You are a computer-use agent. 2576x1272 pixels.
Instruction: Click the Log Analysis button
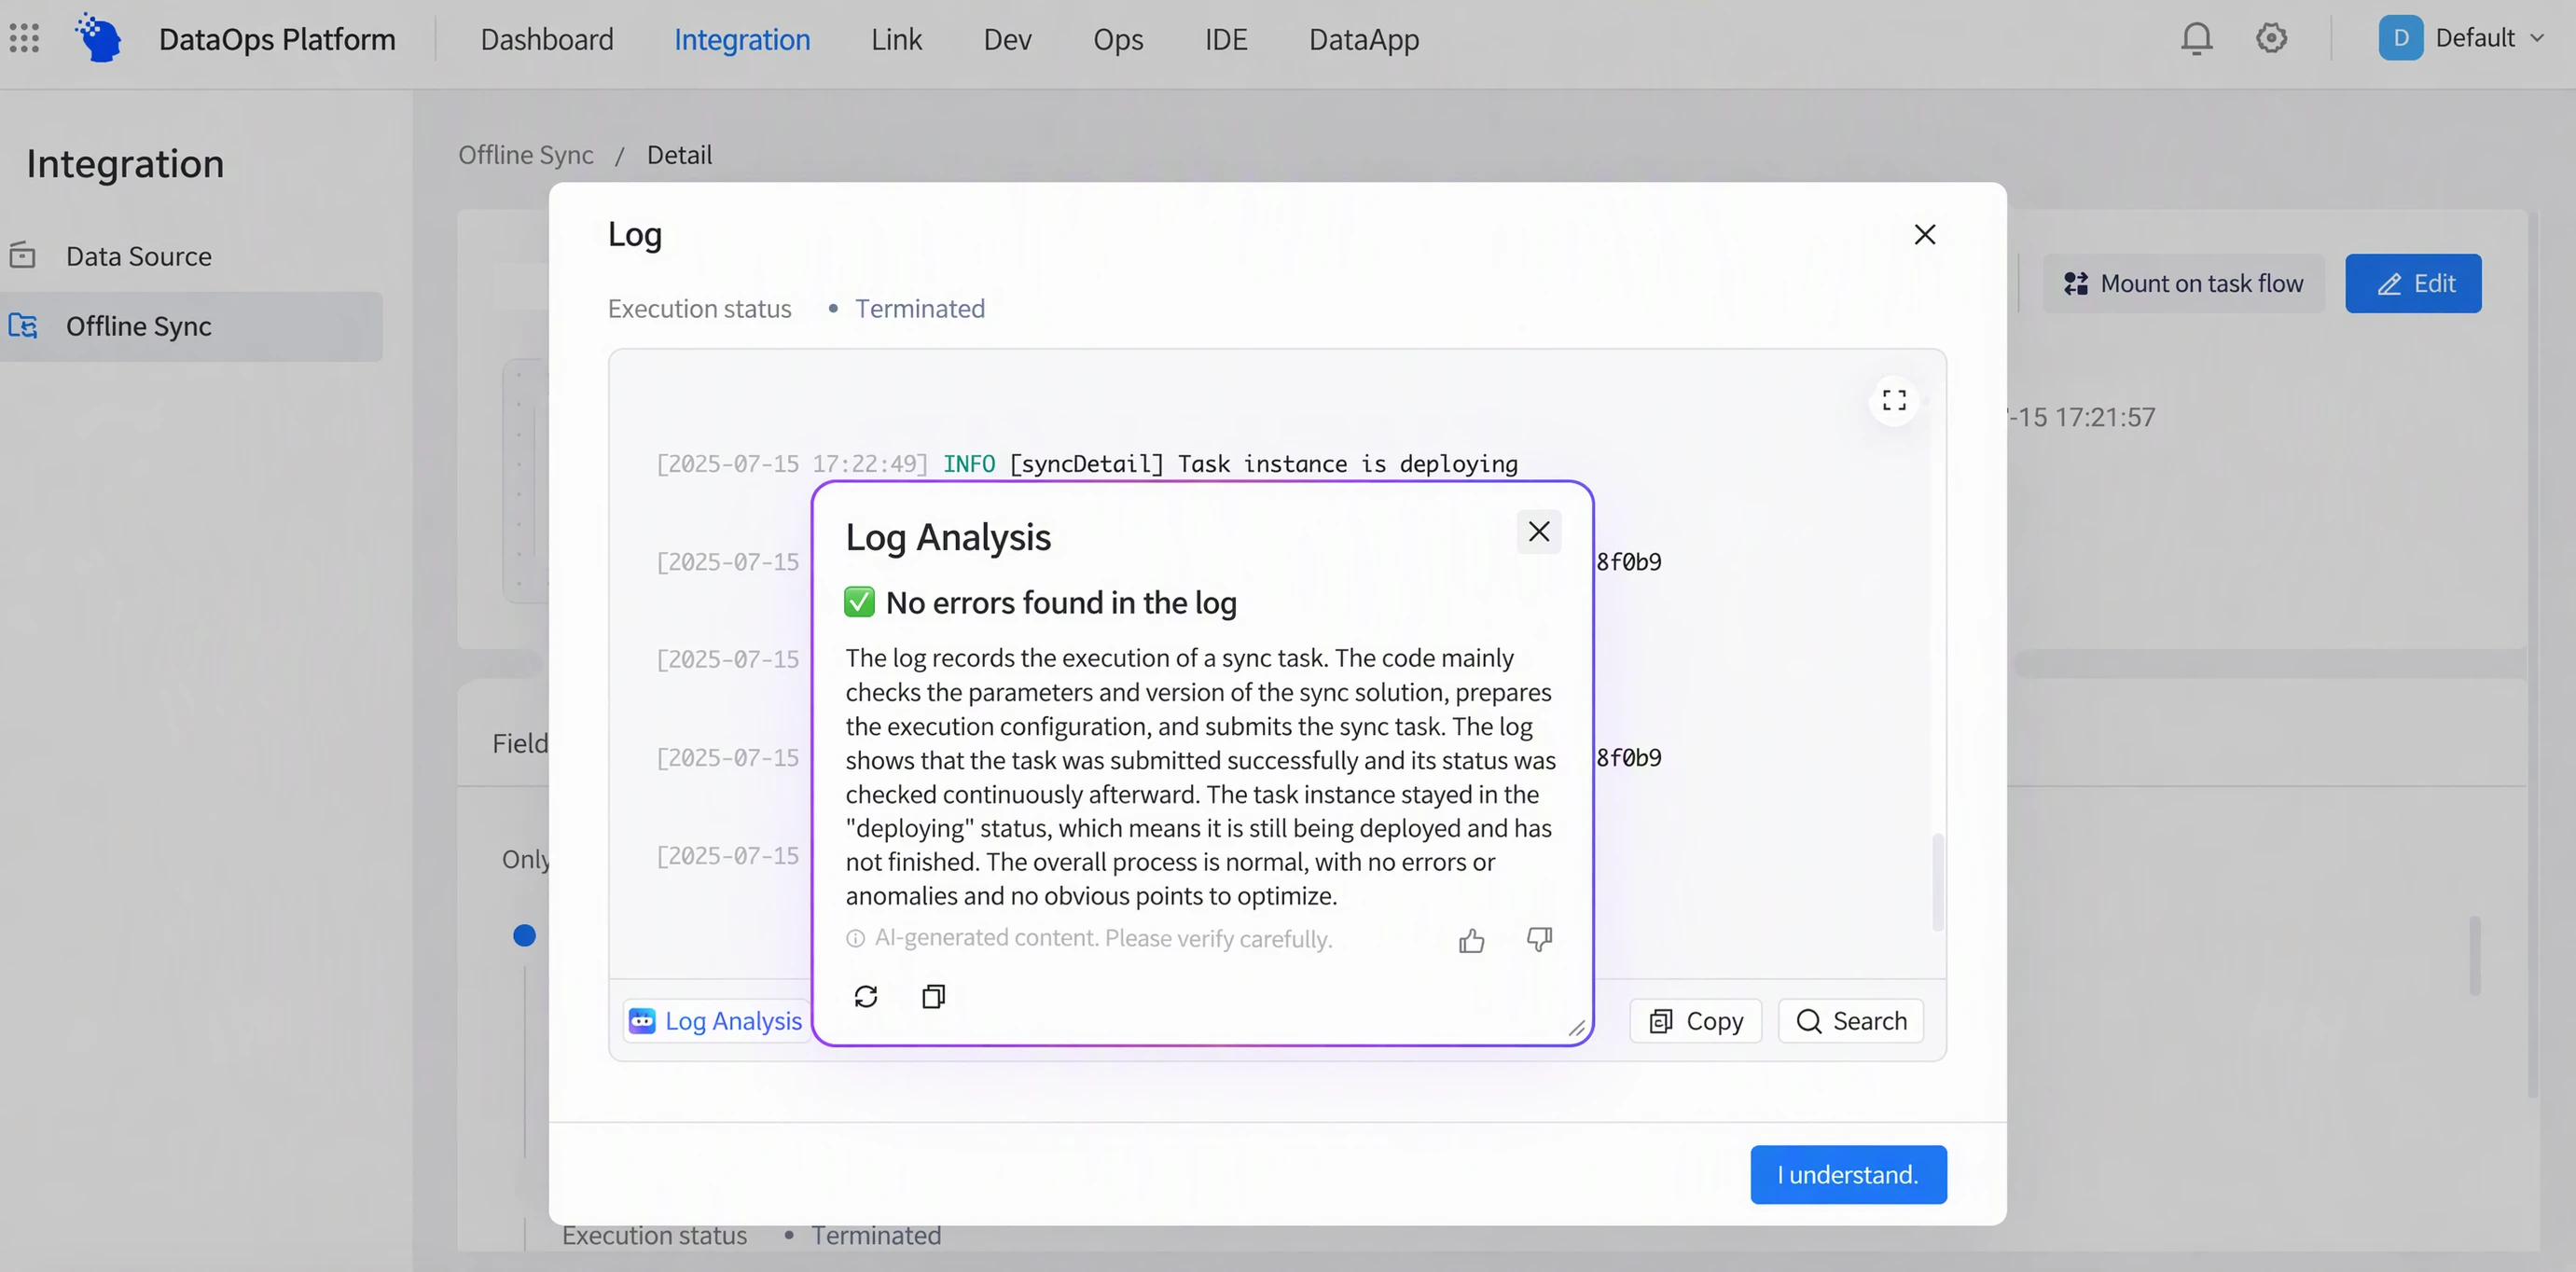pos(716,1021)
